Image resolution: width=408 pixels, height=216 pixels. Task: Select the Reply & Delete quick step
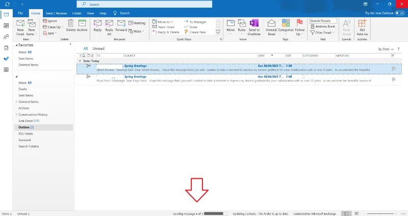tap(166, 32)
